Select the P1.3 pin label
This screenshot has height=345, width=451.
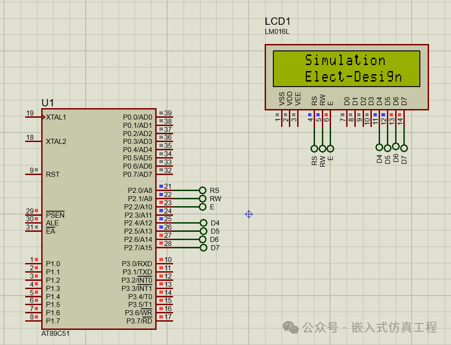point(53,288)
